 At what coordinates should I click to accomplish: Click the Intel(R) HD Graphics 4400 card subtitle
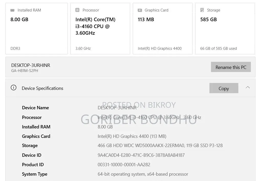[160, 49]
